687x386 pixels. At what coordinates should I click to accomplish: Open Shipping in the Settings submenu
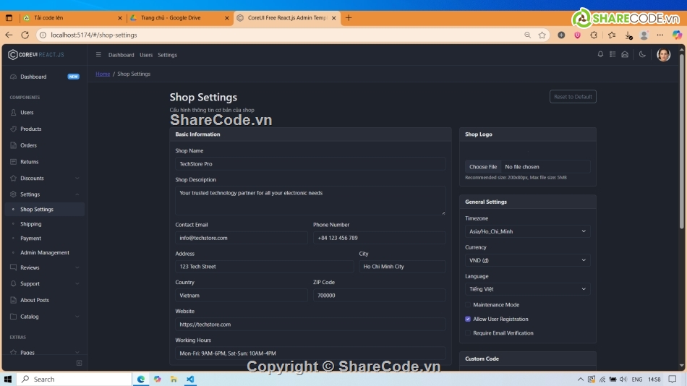31,224
